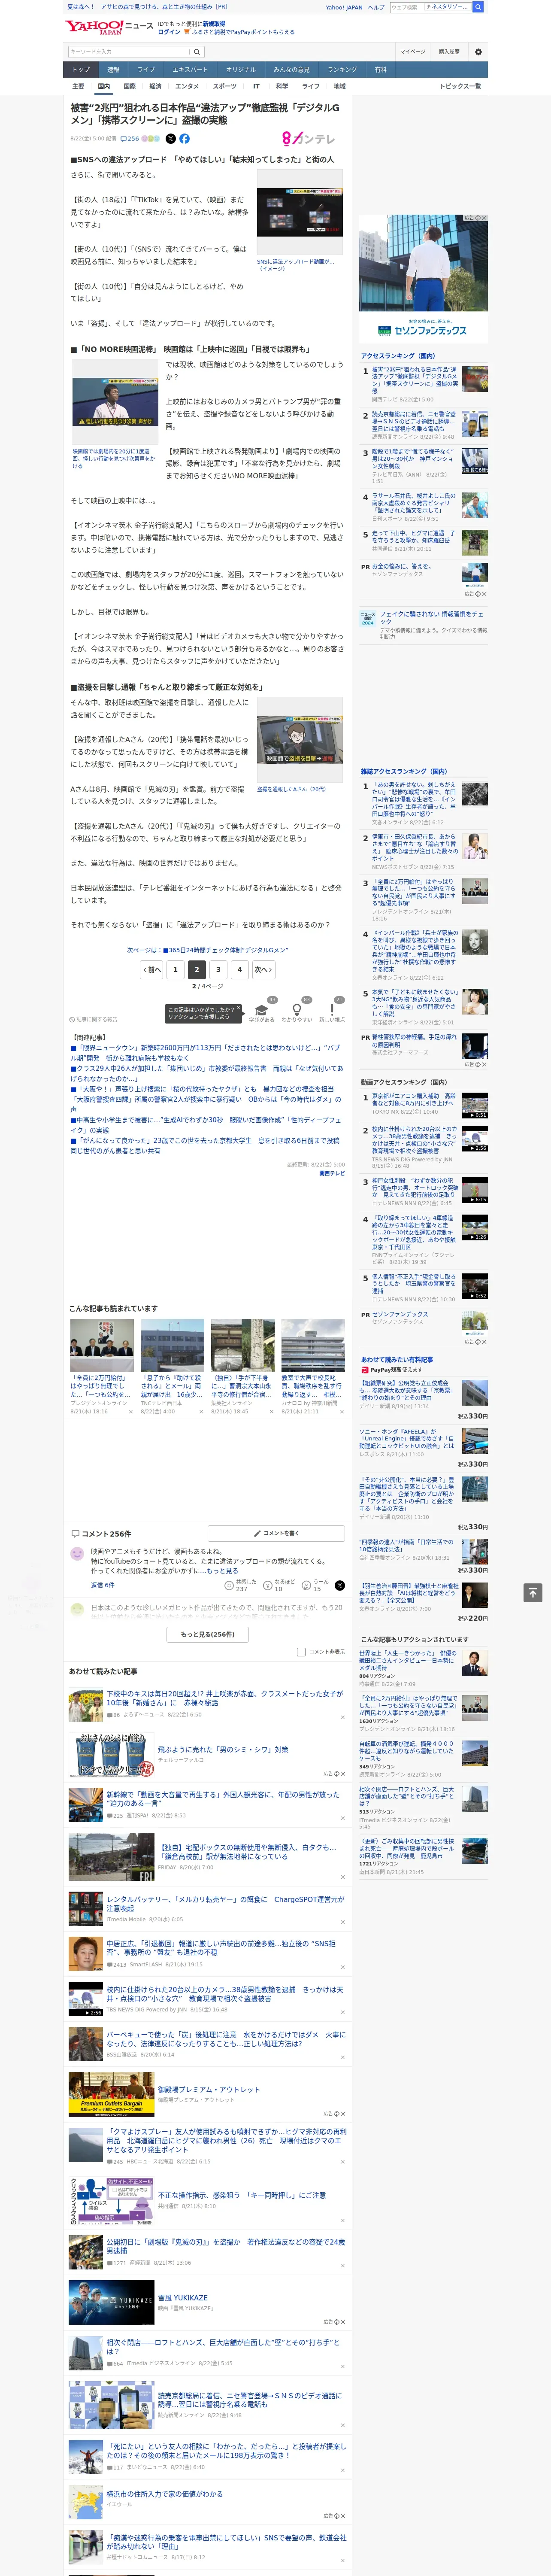
Task: Select the ライブ tab in the top navigation bar
Action: (x=146, y=70)
